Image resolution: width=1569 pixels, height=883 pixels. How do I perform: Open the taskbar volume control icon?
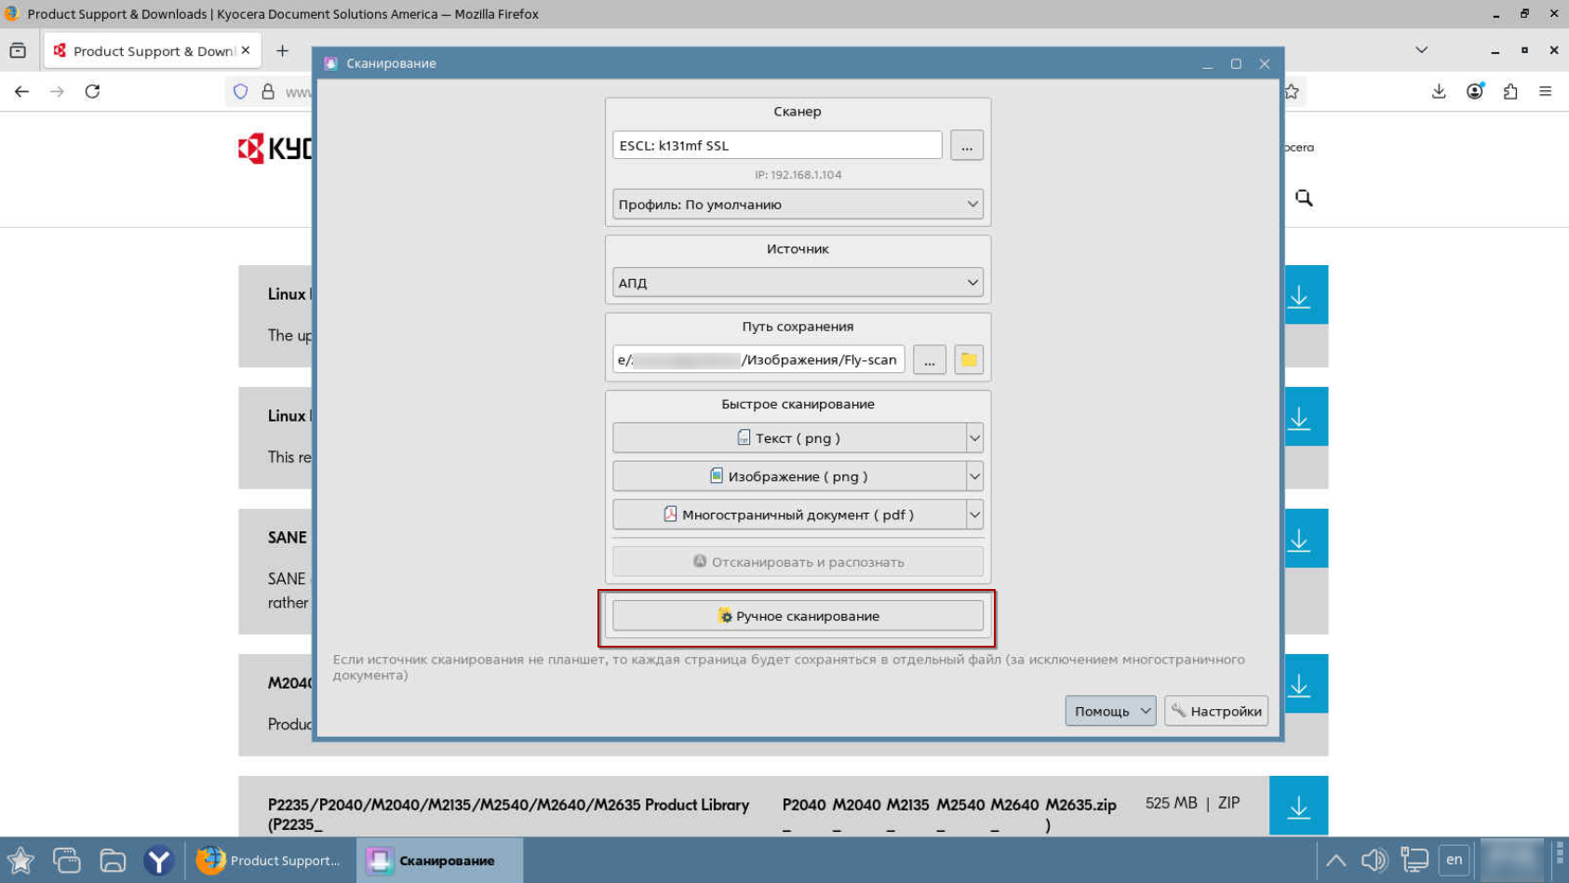[x=1374, y=860]
